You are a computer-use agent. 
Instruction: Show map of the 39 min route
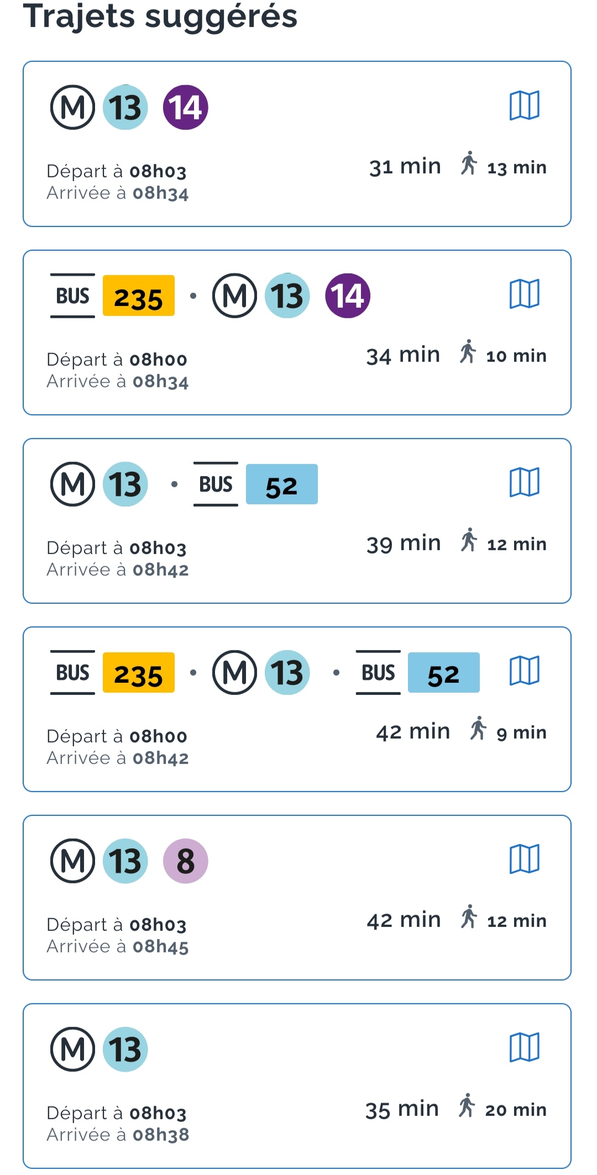click(524, 482)
